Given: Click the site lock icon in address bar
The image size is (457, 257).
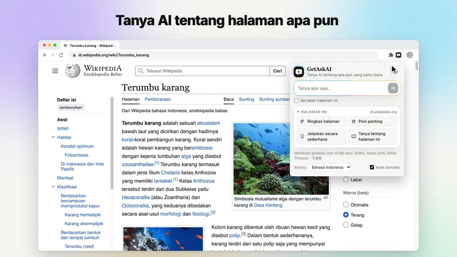Looking at the screenshot, I should click(74, 55).
